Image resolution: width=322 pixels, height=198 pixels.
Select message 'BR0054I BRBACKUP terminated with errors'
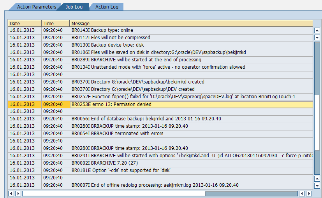[191, 134]
